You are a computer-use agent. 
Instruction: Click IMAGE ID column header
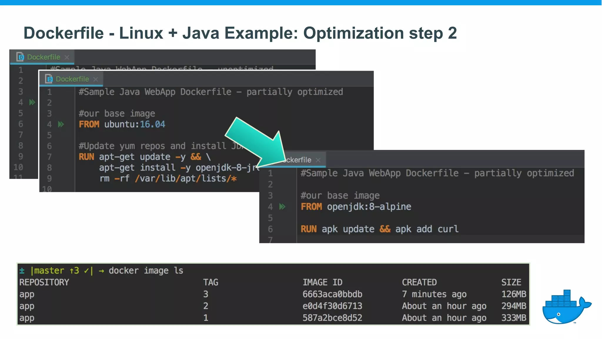(322, 282)
